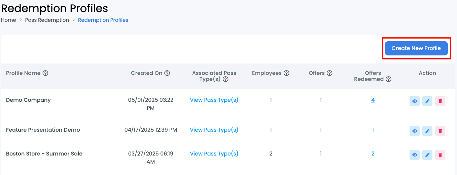This screenshot has height=175, width=457.
Task: Click the Action column header
Action: click(x=427, y=73)
